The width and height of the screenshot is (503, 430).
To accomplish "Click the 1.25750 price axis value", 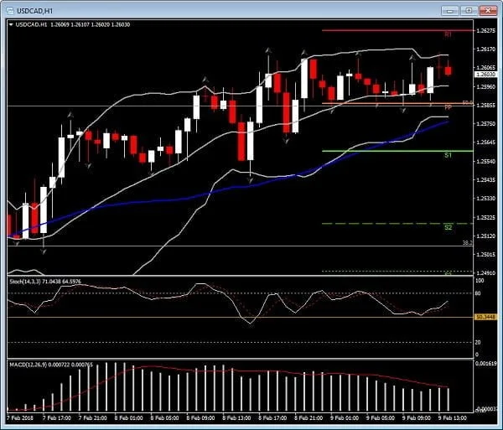I will coord(486,124).
